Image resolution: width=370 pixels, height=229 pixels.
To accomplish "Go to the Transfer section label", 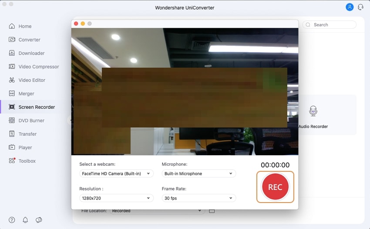I will coord(27,134).
